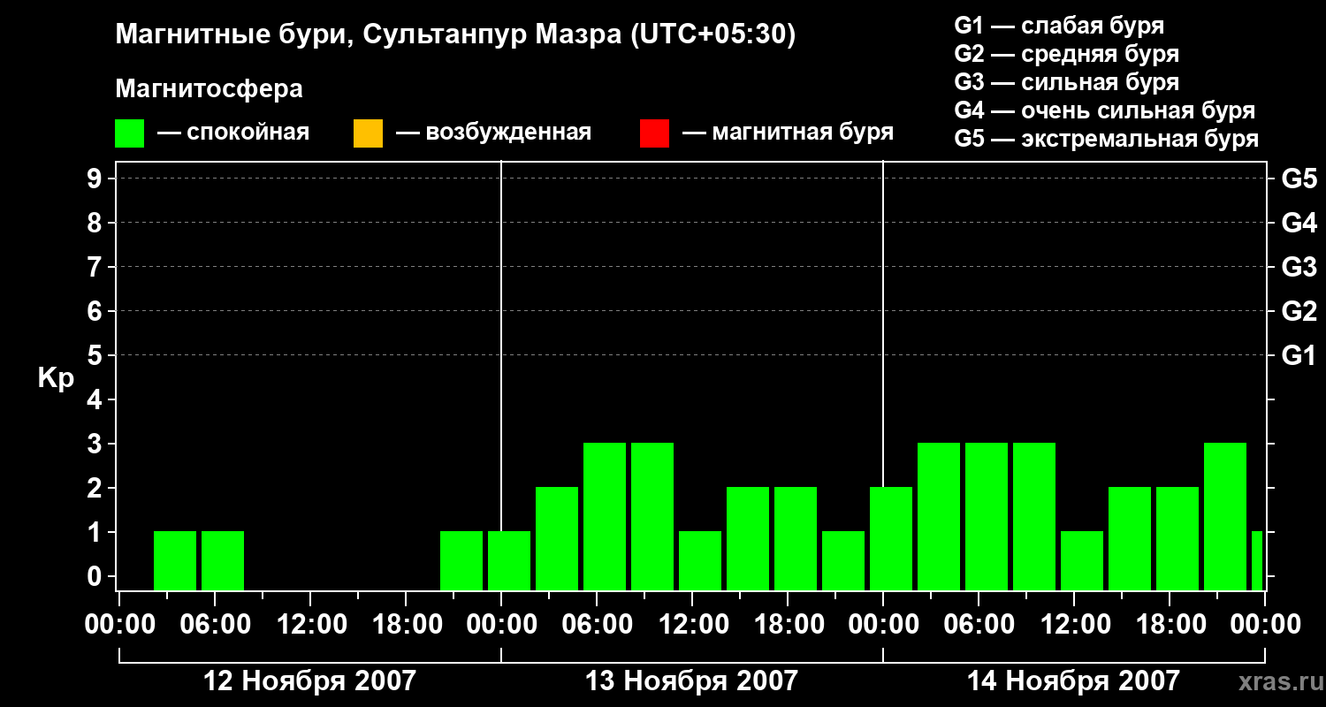Click Kp 1 bar above 12:00 on 14 Ноября
Screen dimensions: 1326x707
[1082, 560]
